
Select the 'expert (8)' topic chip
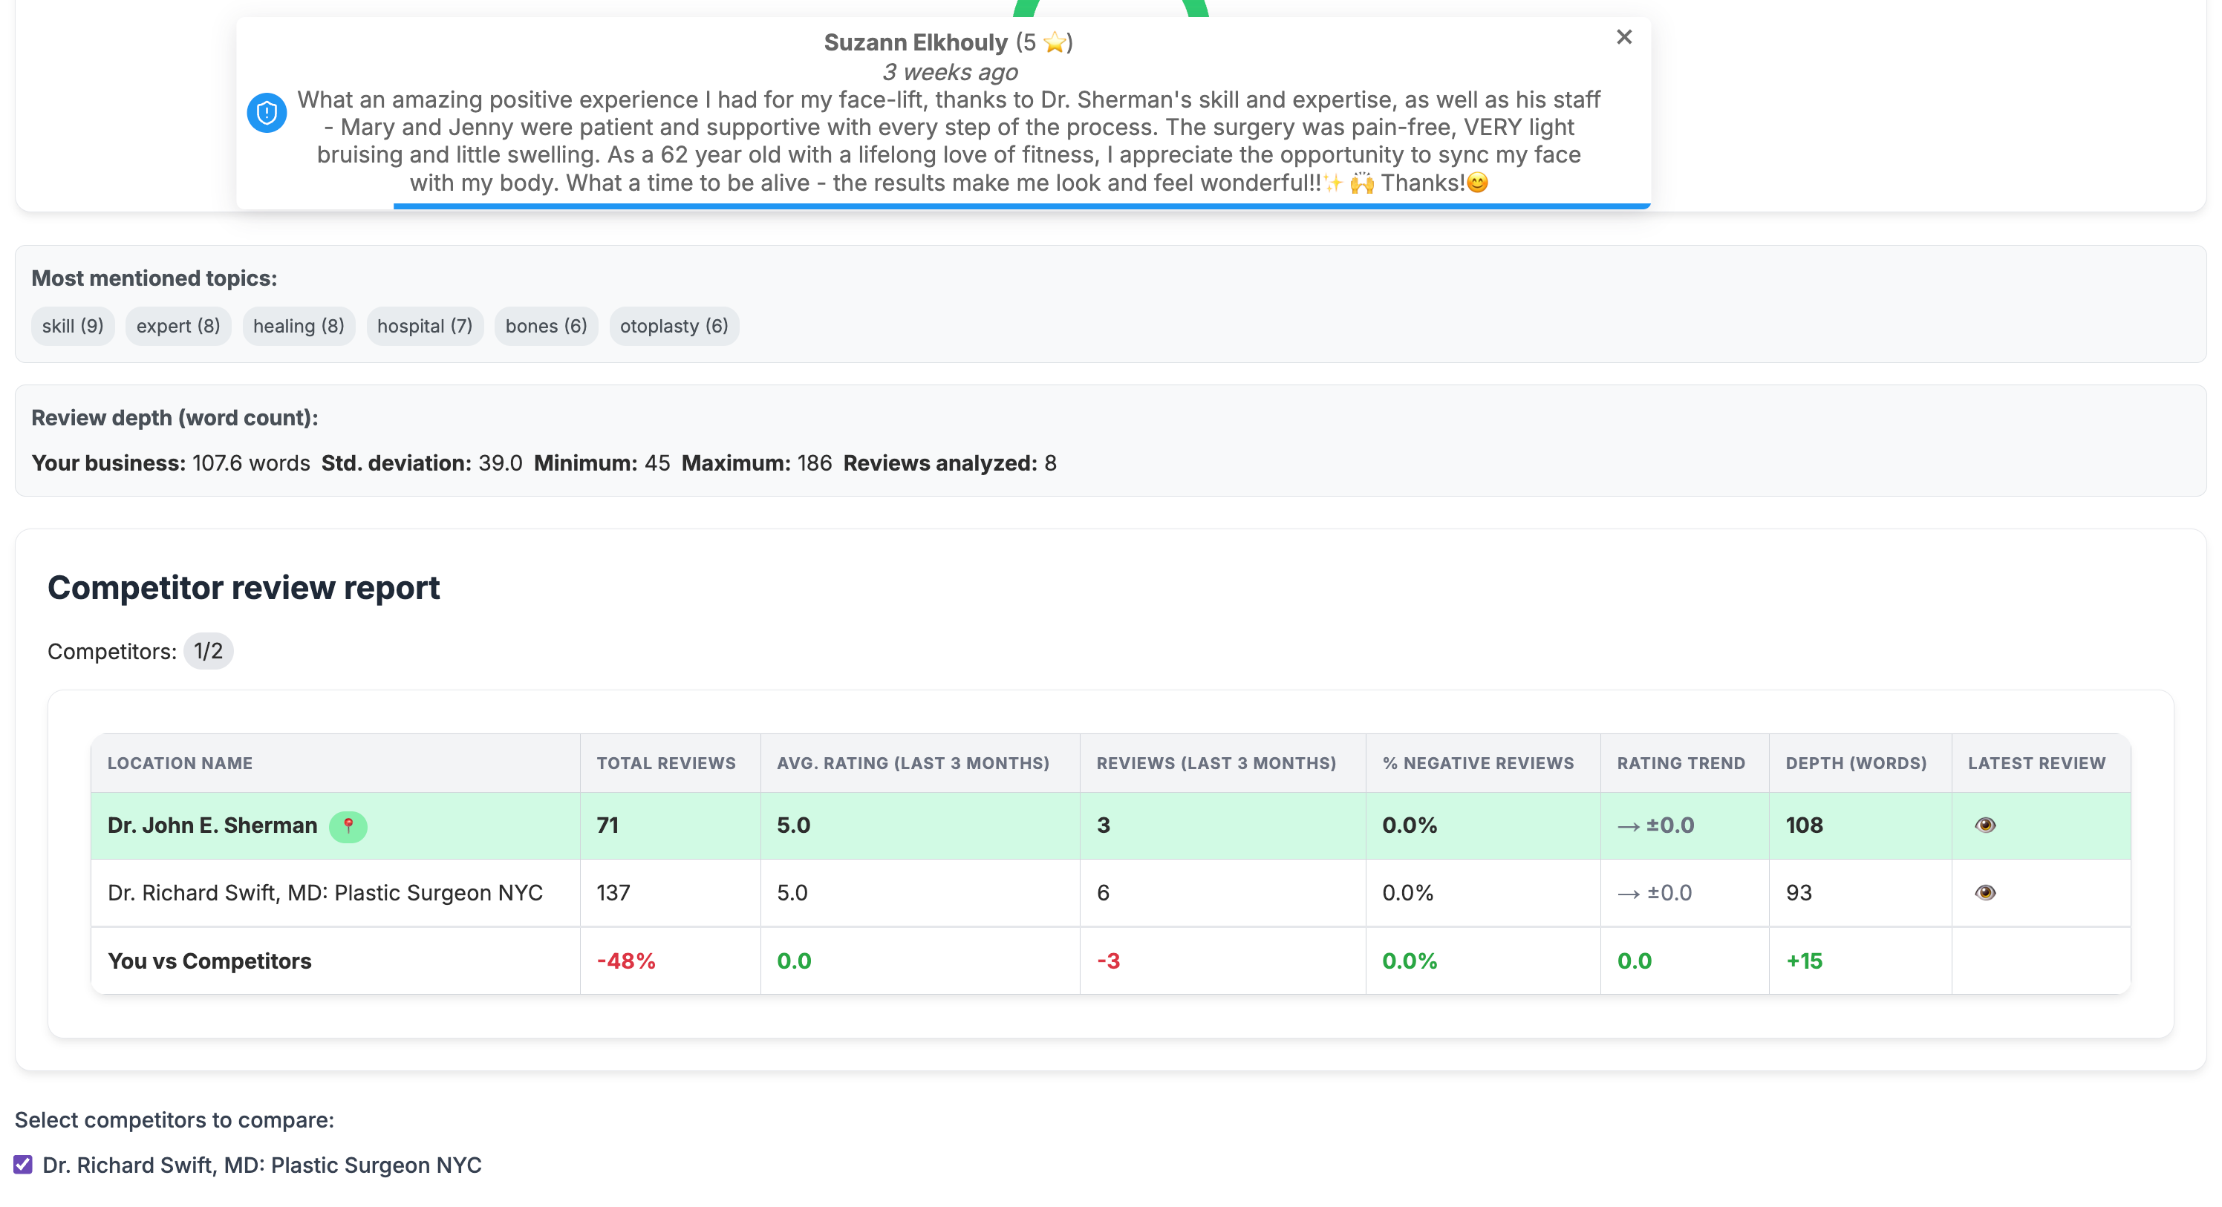(x=177, y=326)
